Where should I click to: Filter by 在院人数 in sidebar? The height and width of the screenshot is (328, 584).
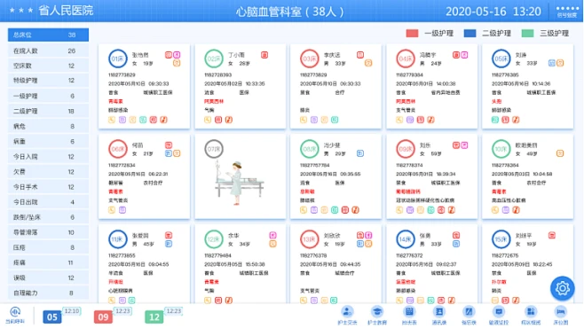click(48, 51)
